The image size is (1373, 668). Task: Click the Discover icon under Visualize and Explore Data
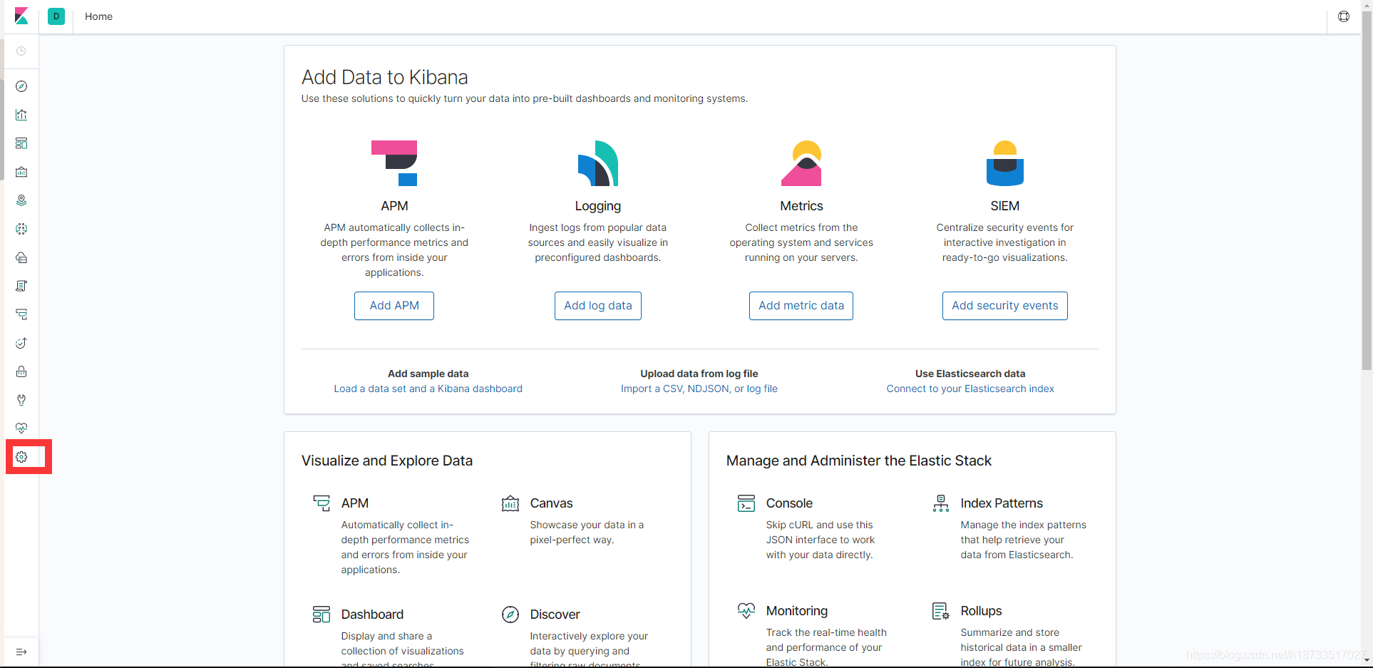tap(510, 615)
